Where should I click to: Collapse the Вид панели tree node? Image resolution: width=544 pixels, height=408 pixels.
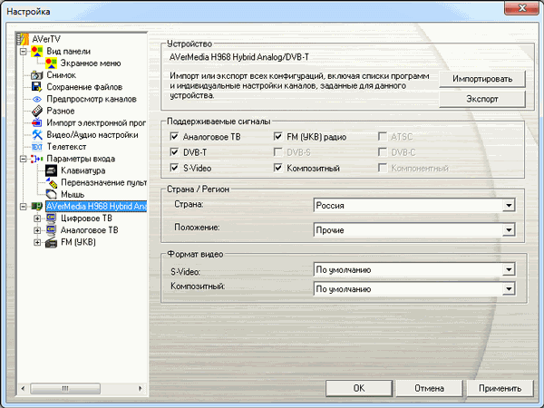[x=24, y=52]
